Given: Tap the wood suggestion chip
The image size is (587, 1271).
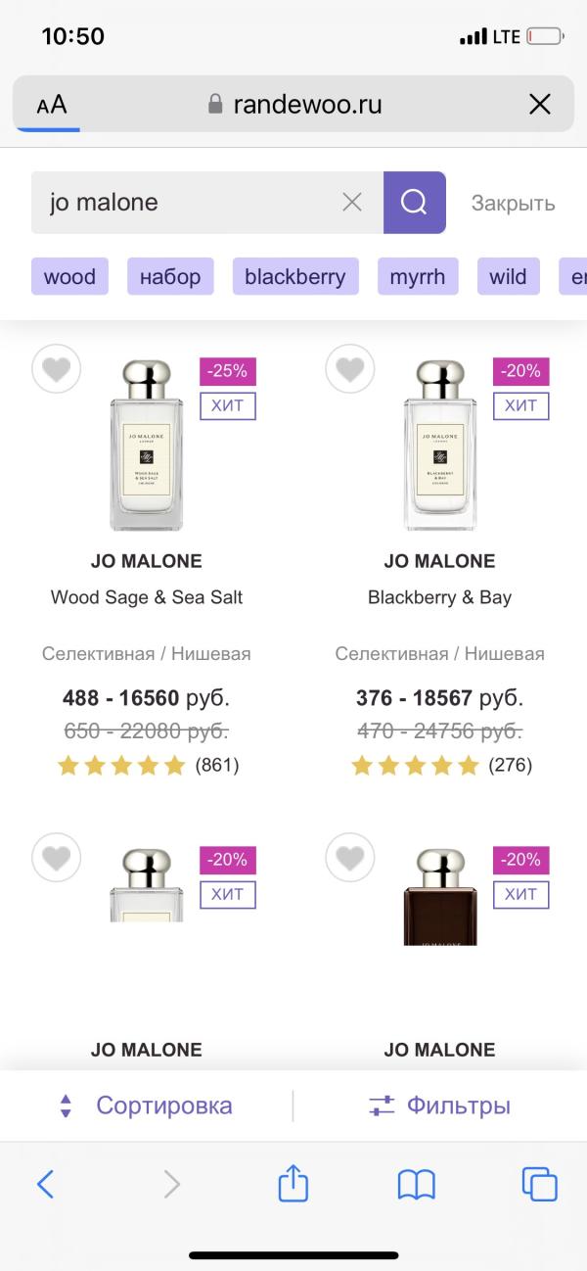Looking at the screenshot, I should pos(69,276).
